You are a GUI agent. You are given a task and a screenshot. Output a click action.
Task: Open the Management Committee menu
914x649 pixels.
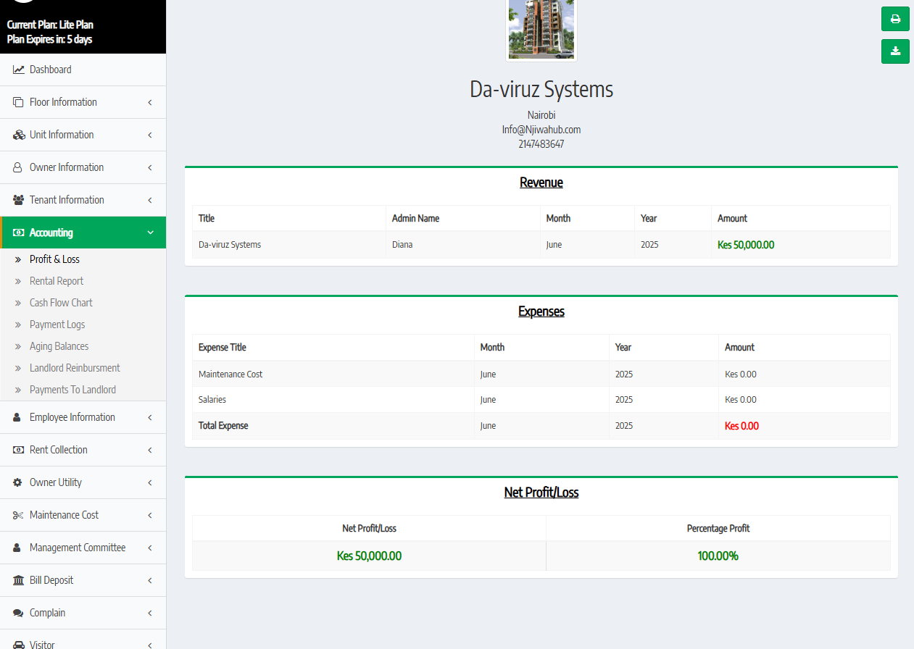coord(78,548)
